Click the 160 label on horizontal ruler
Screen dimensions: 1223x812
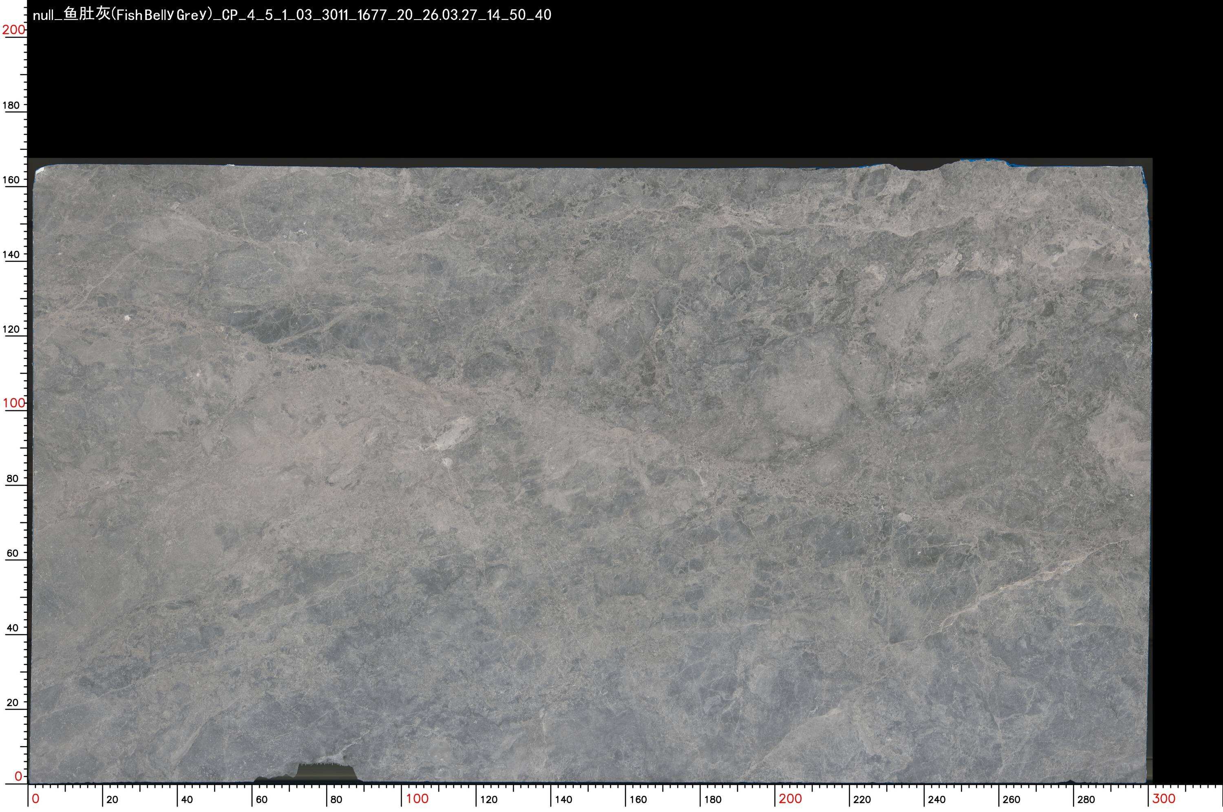pos(638,799)
